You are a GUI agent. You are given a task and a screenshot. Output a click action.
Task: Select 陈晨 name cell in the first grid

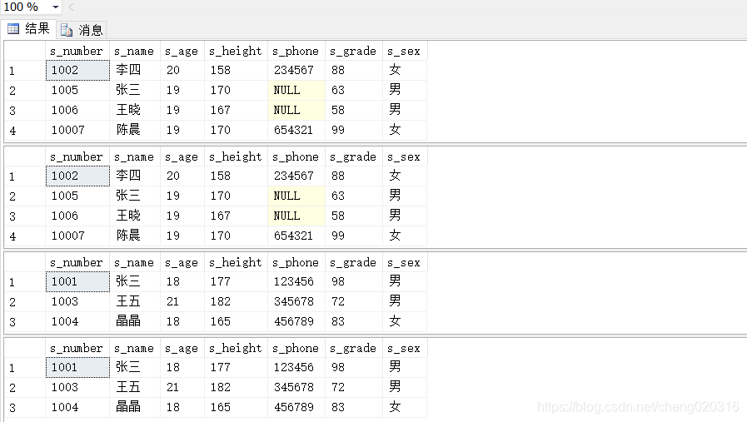[135, 131]
